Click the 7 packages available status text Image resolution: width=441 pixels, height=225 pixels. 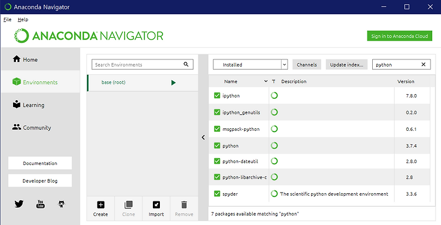tap(255, 214)
